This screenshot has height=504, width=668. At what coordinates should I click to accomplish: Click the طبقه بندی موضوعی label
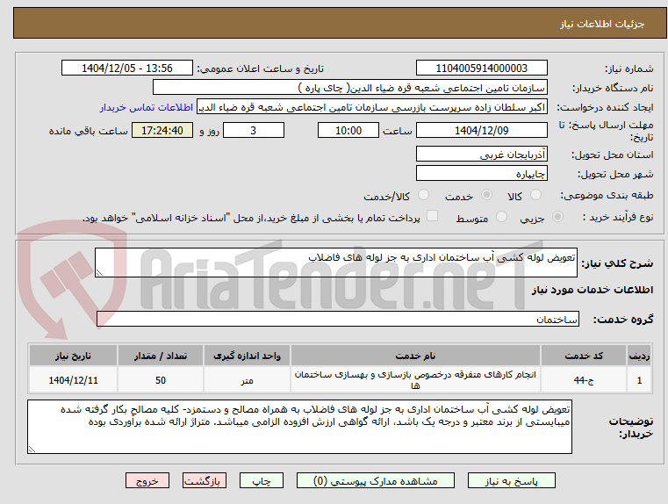(608, 196)
